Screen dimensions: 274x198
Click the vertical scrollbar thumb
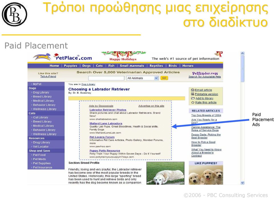242,69
